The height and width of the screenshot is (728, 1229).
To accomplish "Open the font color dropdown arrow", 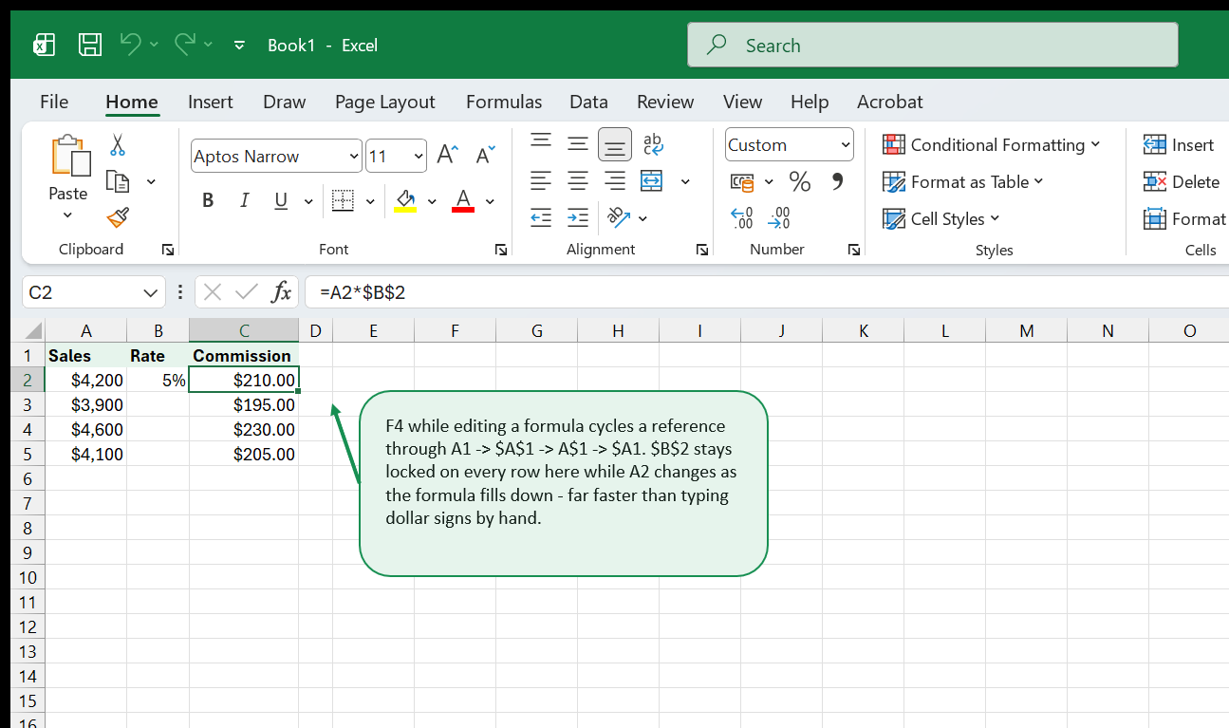I will pos(490,201).
